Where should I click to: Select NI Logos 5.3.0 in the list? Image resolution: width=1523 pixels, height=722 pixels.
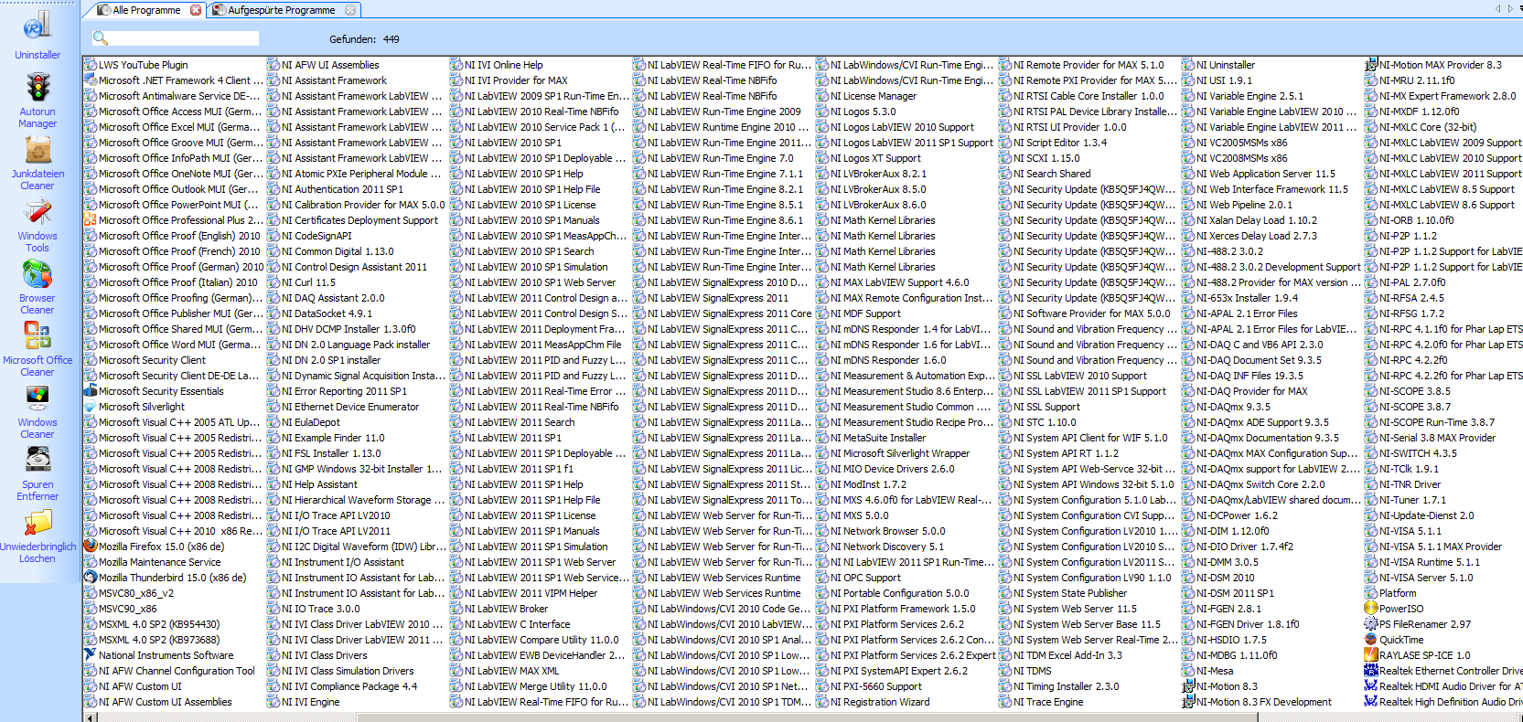tap(863, 111)
